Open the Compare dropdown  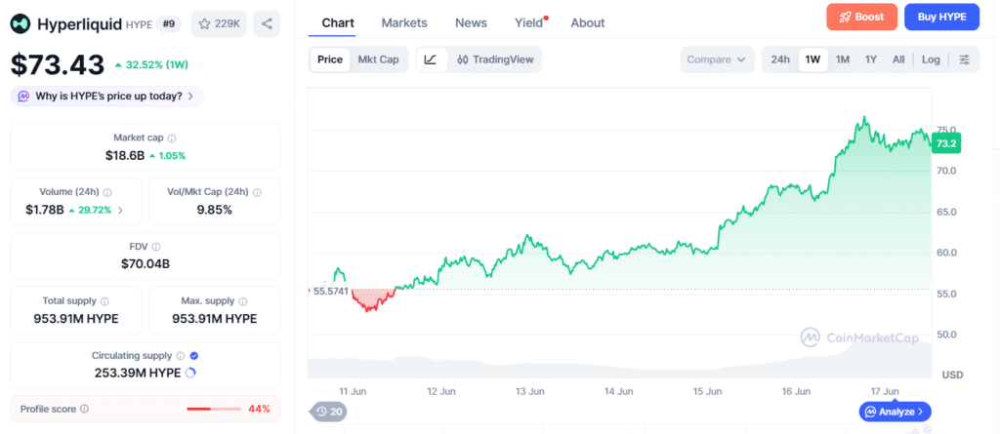pyautogui.click(x=717, y=59)
